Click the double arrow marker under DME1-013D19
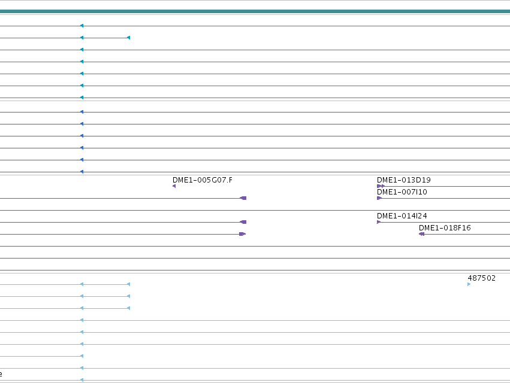This screenshot has height=383, width=510. [x=381, y=186]
